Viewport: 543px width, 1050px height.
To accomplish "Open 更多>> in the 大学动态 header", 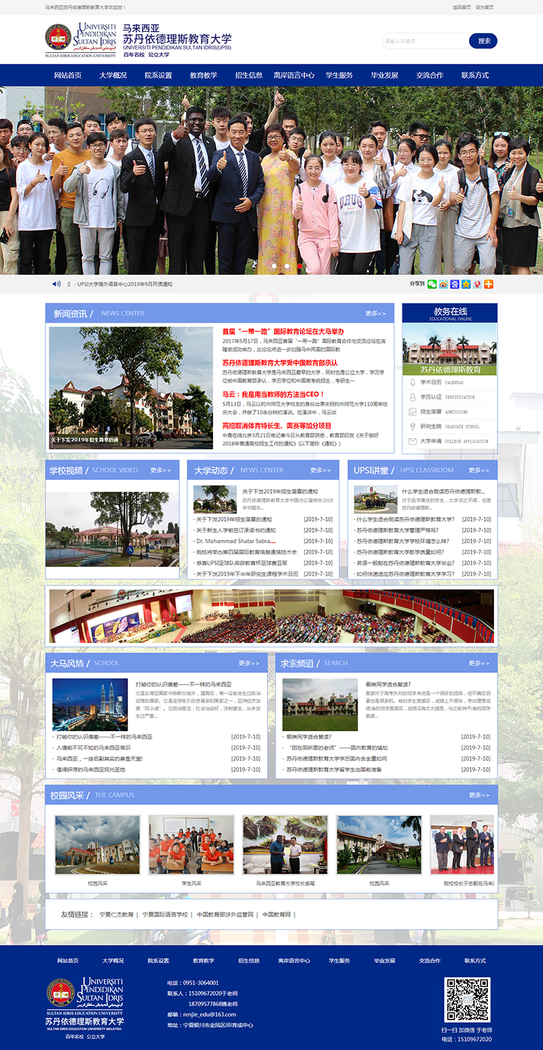I will [x=321, y=470].
